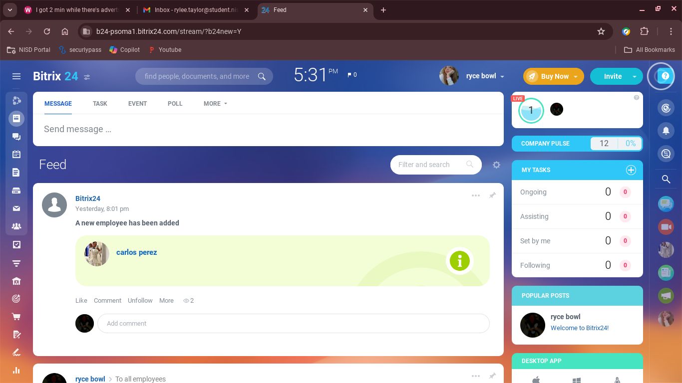
Task: Toggle the hamburger main menu
Action: tap(16, 76)
